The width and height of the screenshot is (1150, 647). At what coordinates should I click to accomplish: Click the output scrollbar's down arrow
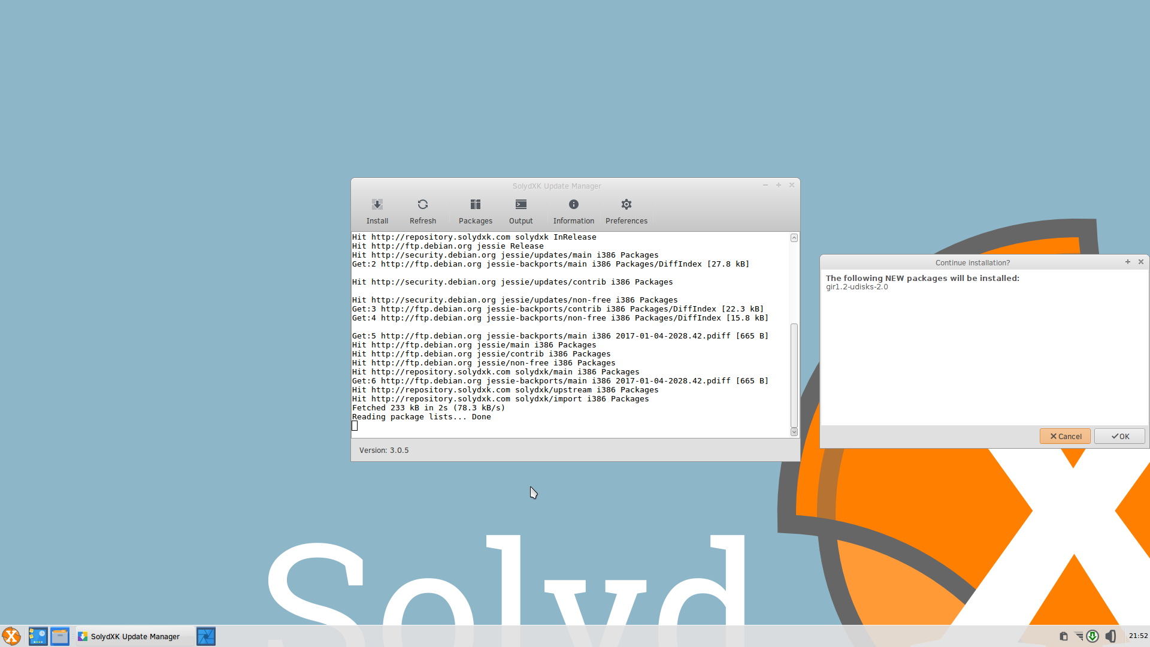[x=794, y=432]
